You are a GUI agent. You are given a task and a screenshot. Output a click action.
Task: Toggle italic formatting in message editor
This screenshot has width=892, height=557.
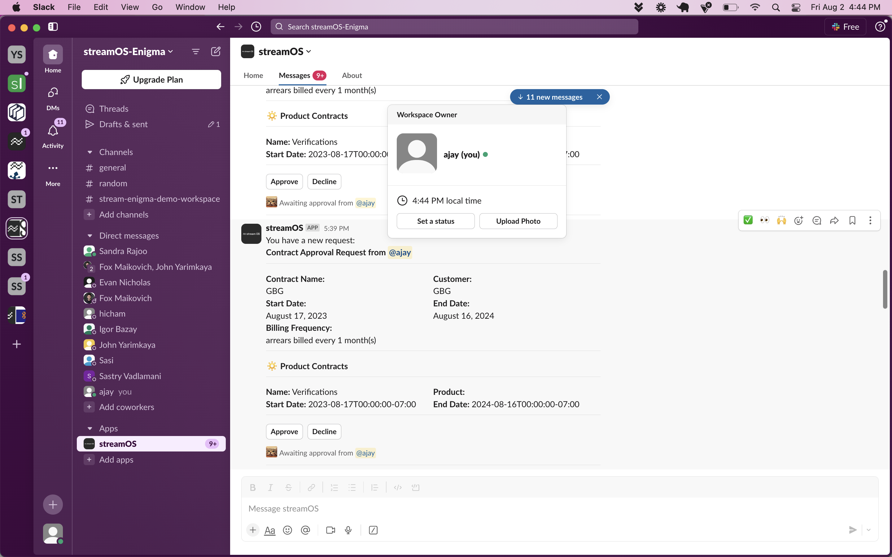tap(270, 487)
